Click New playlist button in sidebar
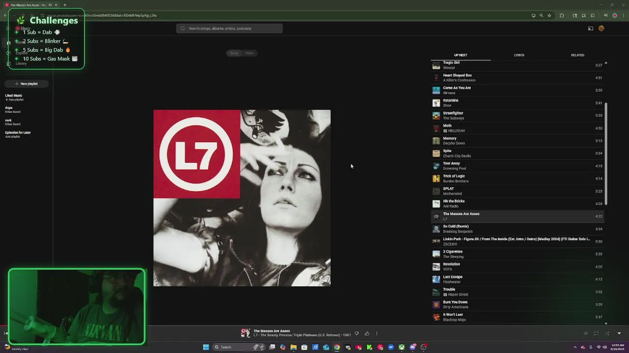 (x=26, y=84)
